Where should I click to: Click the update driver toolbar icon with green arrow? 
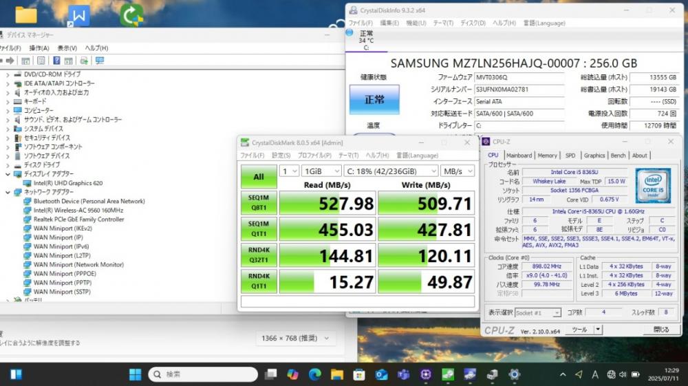[84, 61]
